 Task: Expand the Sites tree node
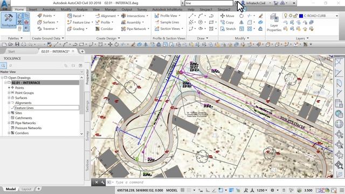(x=9, y=113)
